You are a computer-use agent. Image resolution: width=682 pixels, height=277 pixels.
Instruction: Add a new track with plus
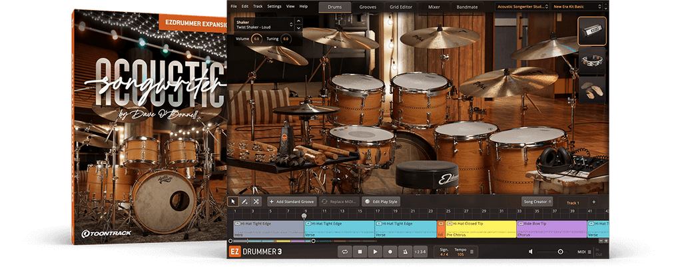pos(593,202)
